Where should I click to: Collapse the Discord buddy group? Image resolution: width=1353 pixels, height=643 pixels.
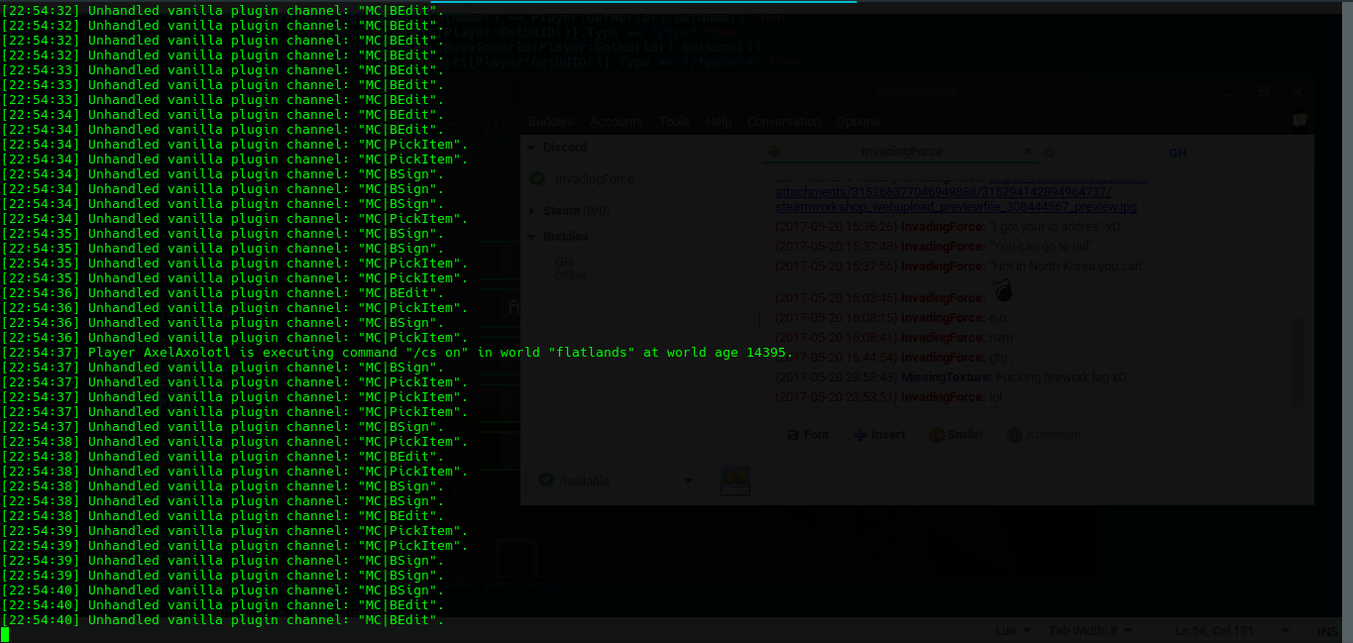click(532, 148)
